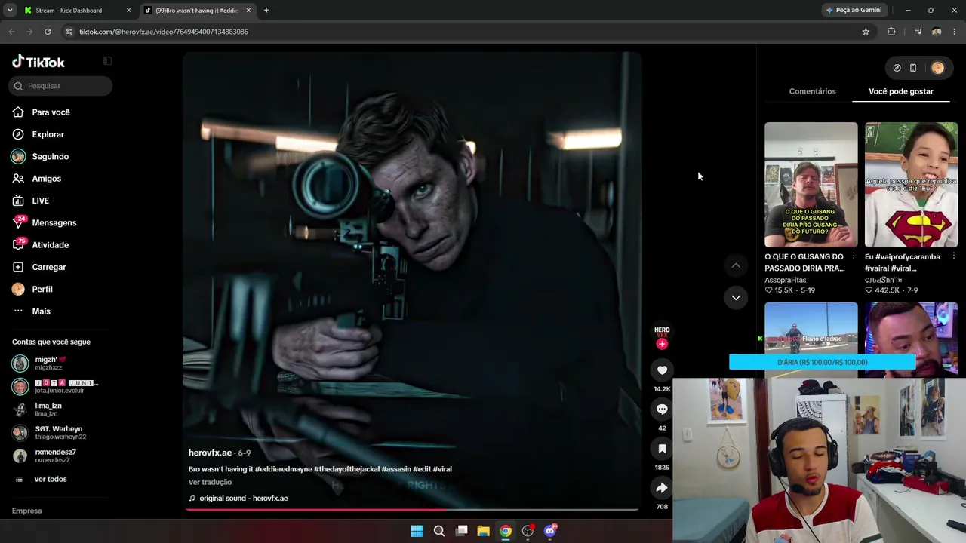Seek the video progress bar

pos(412,510)
